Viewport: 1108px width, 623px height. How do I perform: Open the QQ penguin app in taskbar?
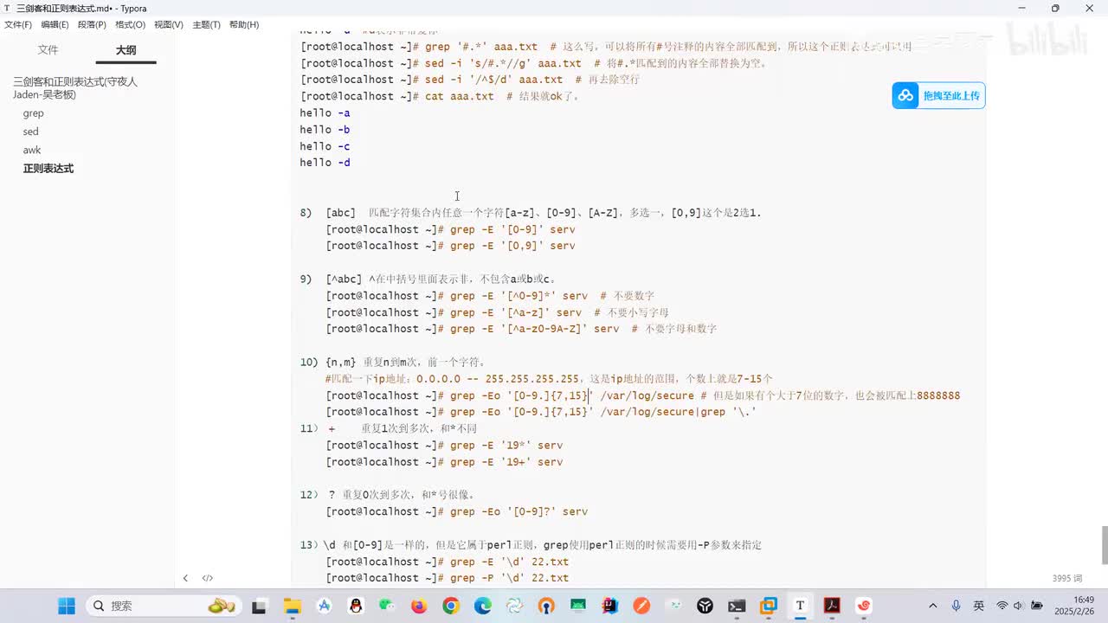pos(356,606)
